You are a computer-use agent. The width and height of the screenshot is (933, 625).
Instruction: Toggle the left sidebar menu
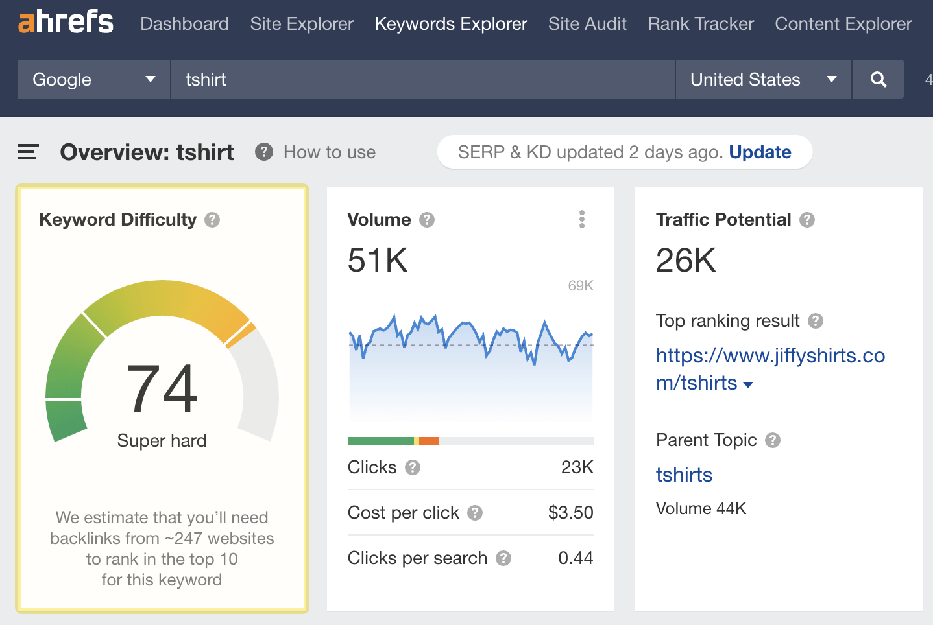coord(27,152)
